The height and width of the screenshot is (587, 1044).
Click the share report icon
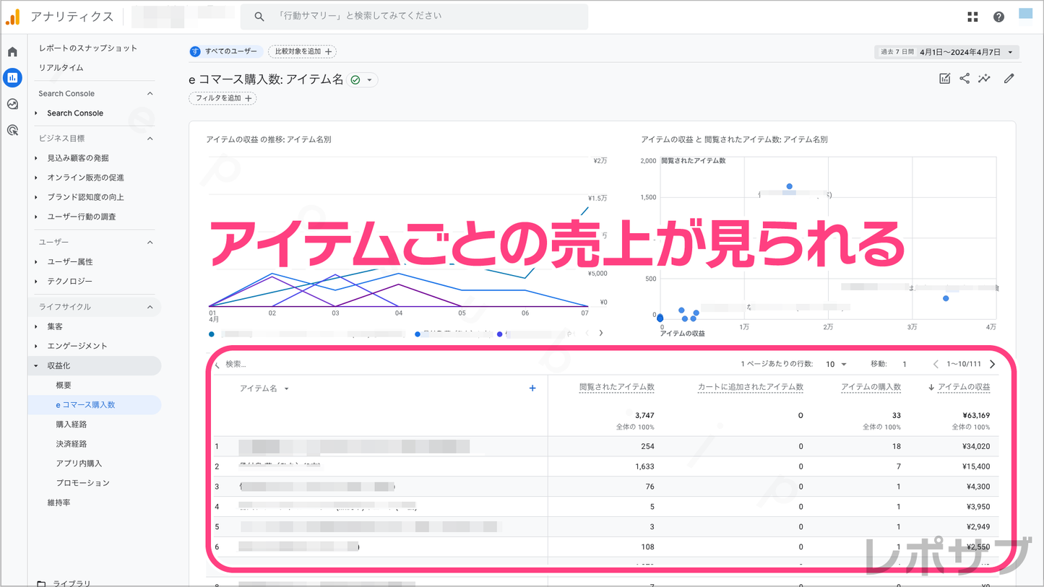(x=965, y=79)
